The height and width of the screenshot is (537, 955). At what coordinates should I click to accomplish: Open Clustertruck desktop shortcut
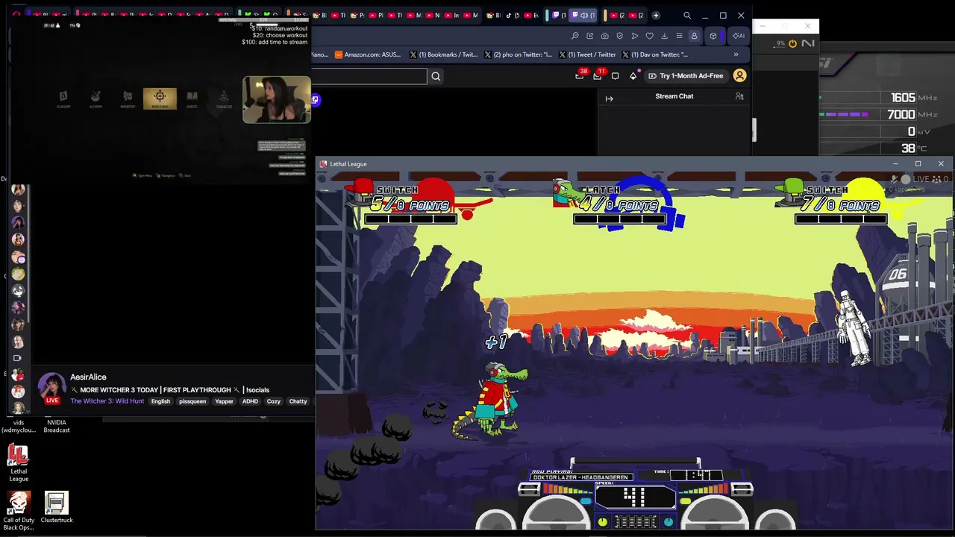(57, 507)
